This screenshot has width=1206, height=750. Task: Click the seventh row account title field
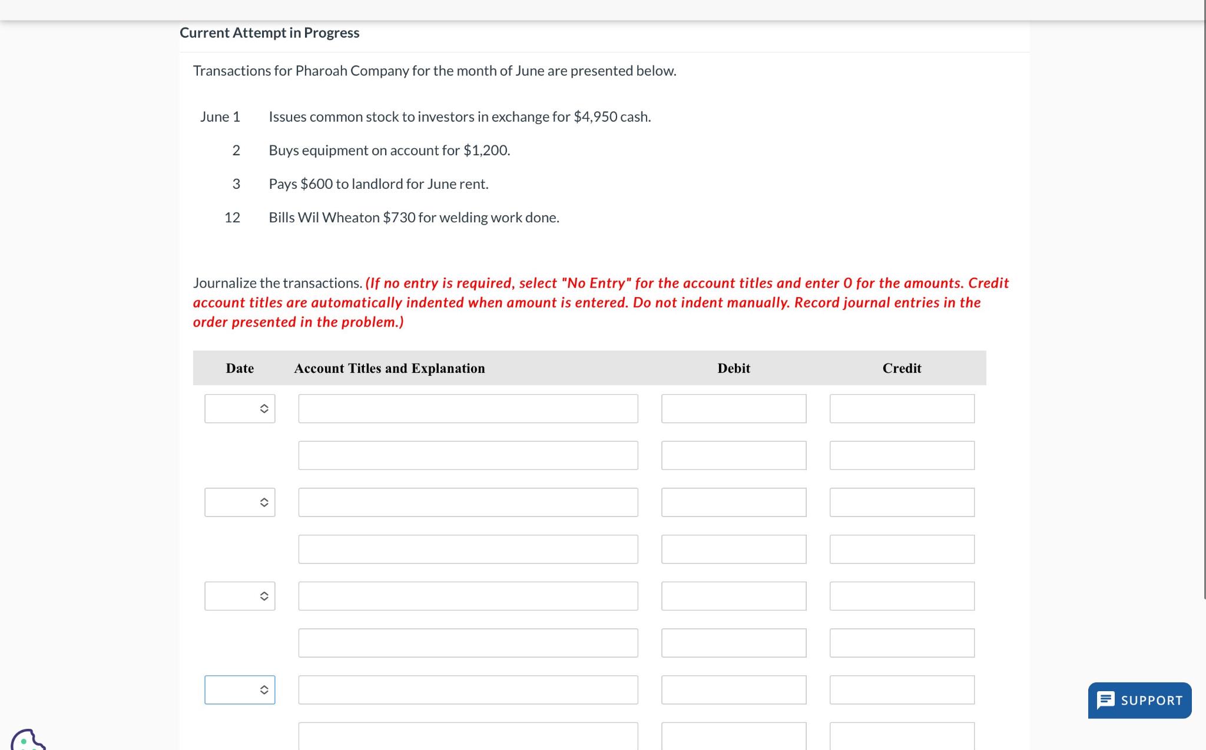468,690
